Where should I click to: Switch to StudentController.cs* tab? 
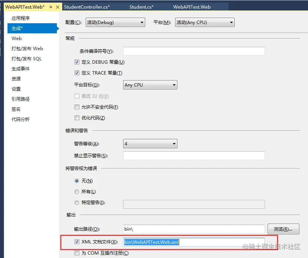point(86,7)
